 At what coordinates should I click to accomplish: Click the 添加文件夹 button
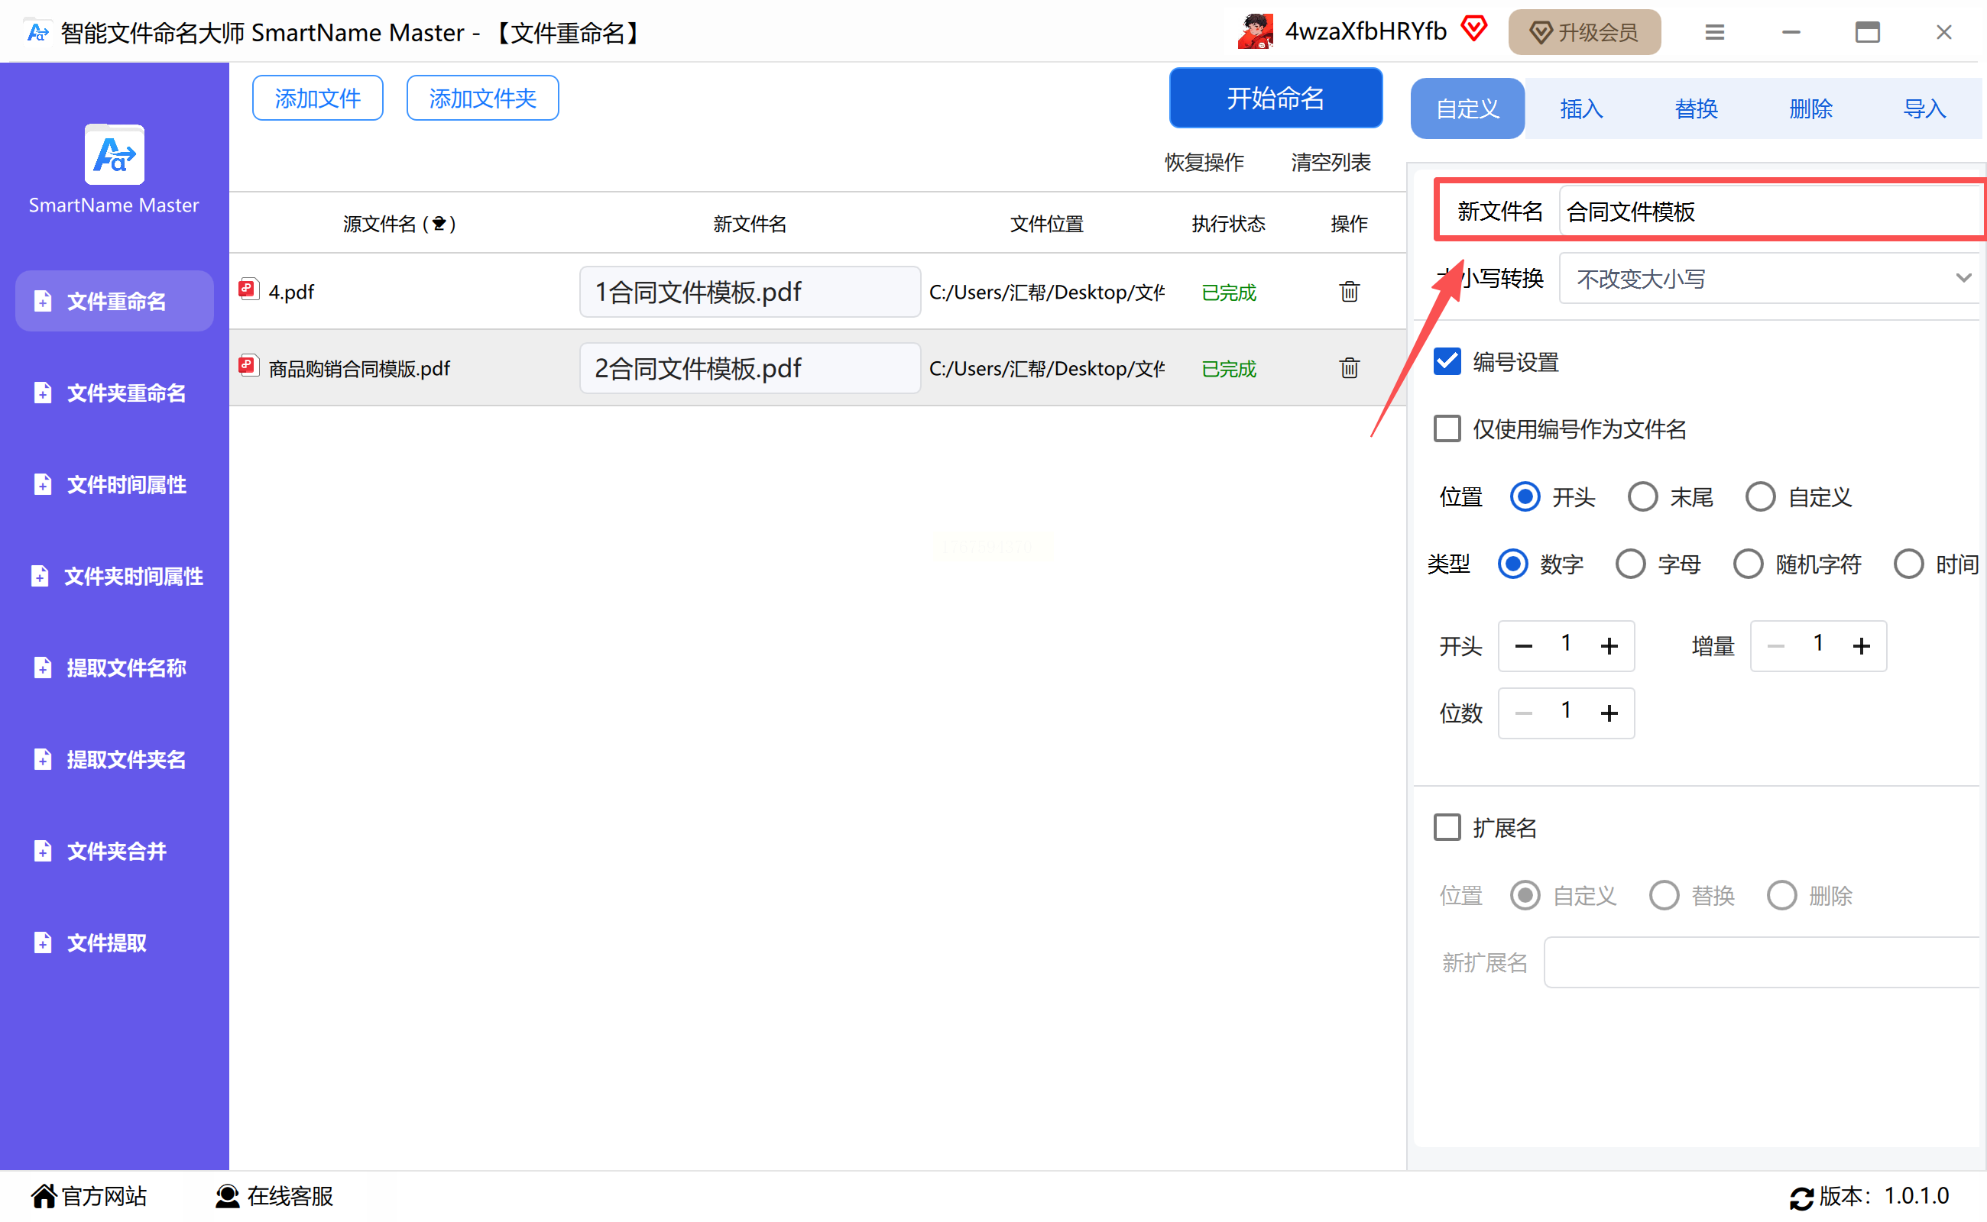coord(482,99)
